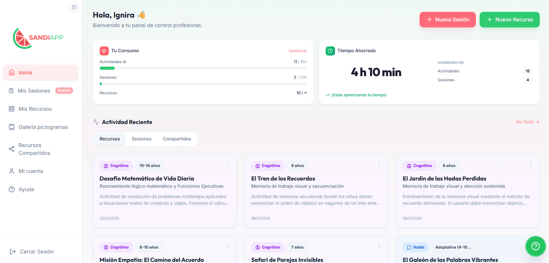The image size is (549, 263).
Task: Open Mi cuenta page
Action: (31, 171)
